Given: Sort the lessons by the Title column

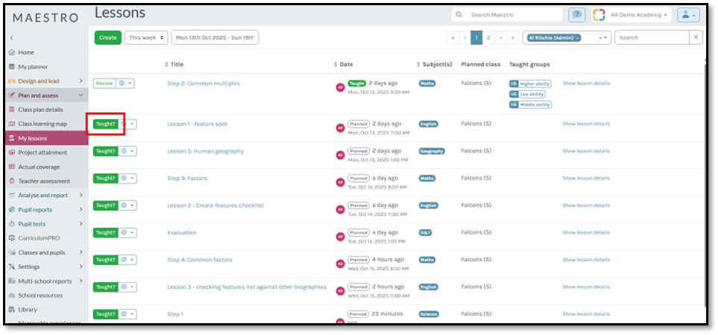Looking at the screenshot, I should [177, 64].
